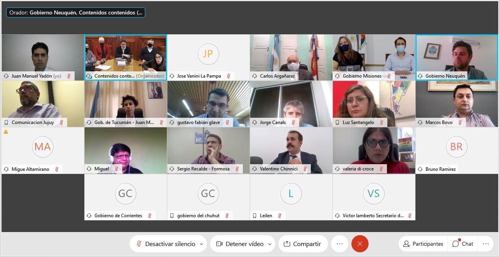Select the Gobierno Neuquén video tile
This screenshot has height=257, width=499.
(x=457, y=57)
